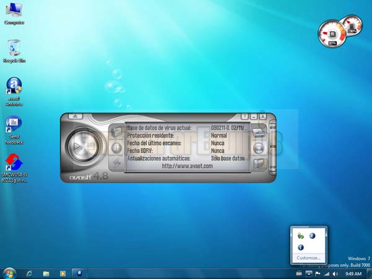The width and height of the screenshot is (372, 279).
Task: Select the Send feedback desktop shortcut
Action: coord(14,130)
